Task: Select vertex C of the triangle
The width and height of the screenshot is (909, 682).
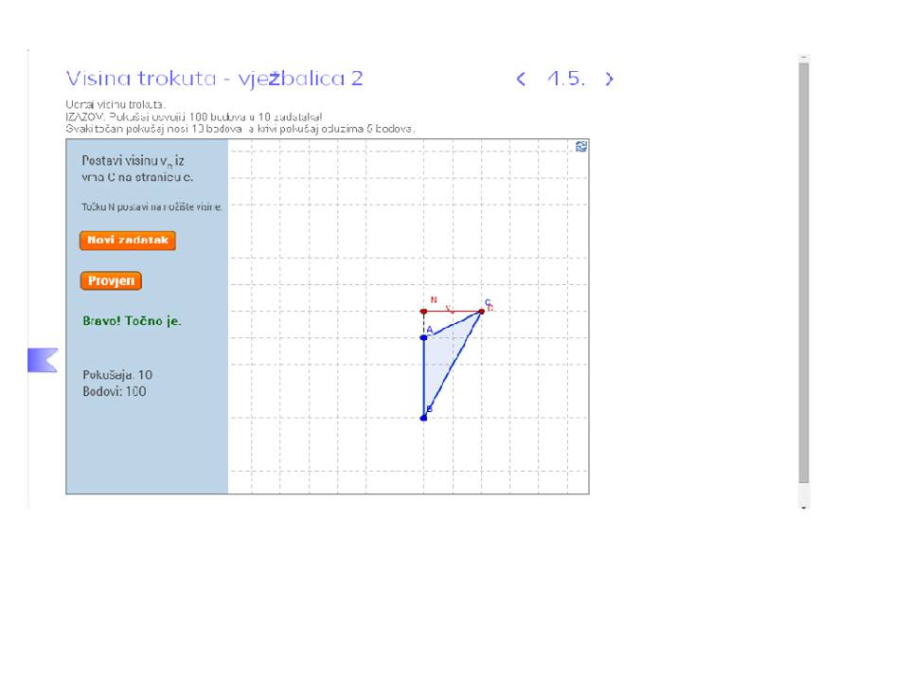Action: (x=481, y=311)
